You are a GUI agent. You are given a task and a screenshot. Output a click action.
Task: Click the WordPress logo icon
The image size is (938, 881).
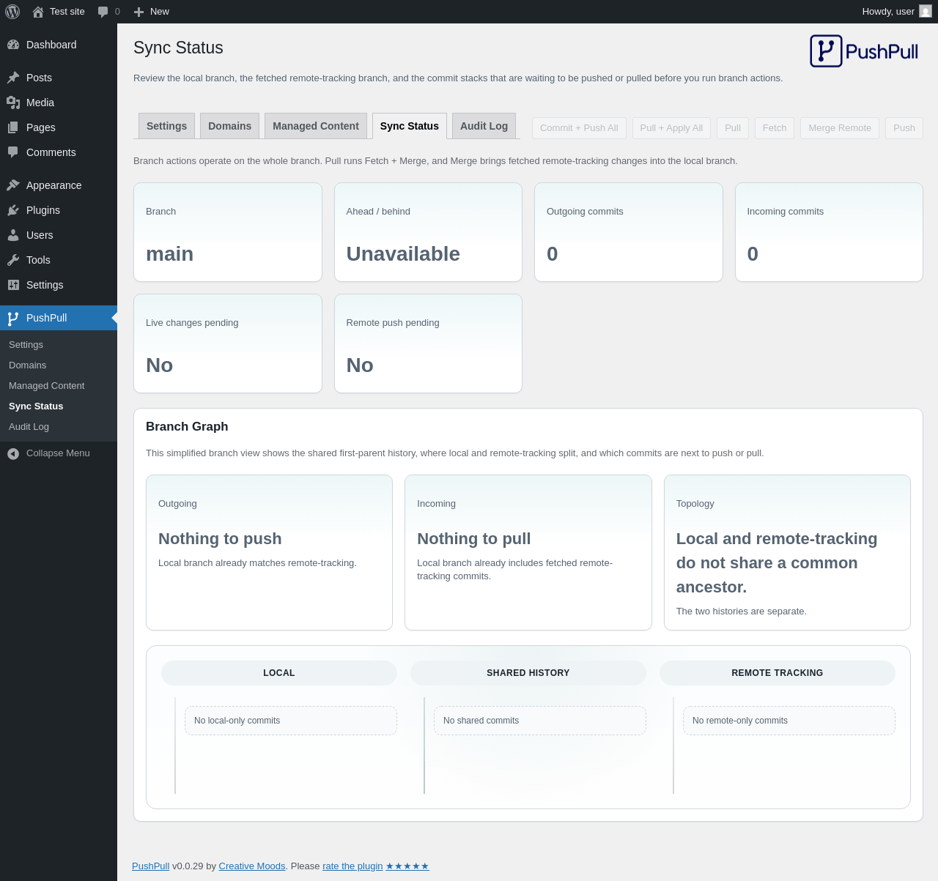[12, 12]
